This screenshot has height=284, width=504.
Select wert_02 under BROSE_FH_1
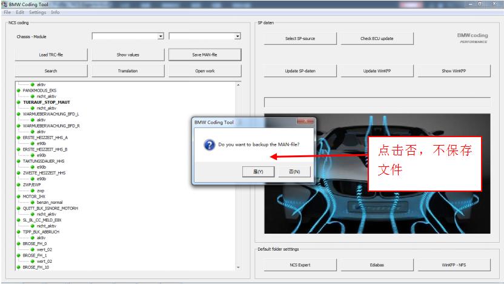[x=44, y=262]
